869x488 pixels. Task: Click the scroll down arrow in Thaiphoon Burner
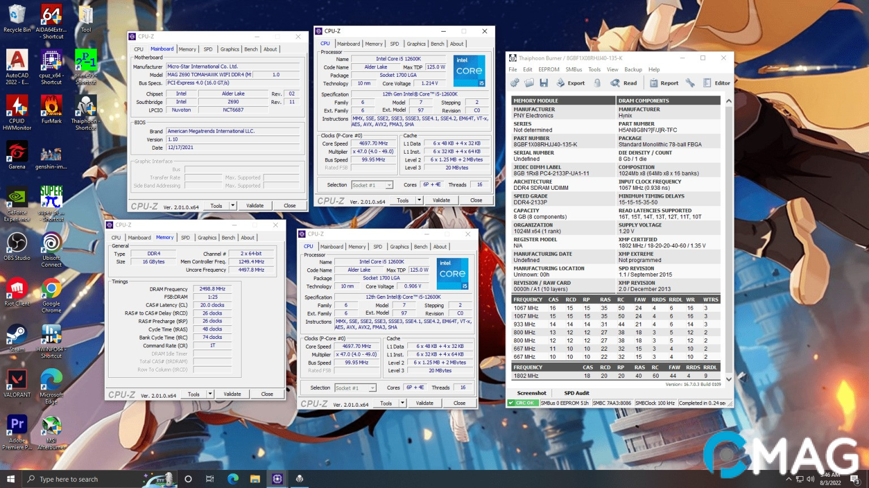tap(729, 379)
